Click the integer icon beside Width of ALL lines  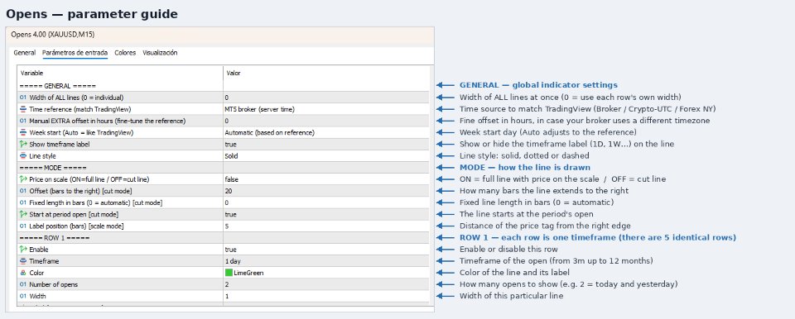pyautogui.click(x=23, y=98)
